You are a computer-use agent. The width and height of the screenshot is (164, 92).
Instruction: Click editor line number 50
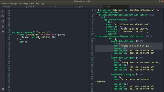pyautogui.click(x=9, y=51)
